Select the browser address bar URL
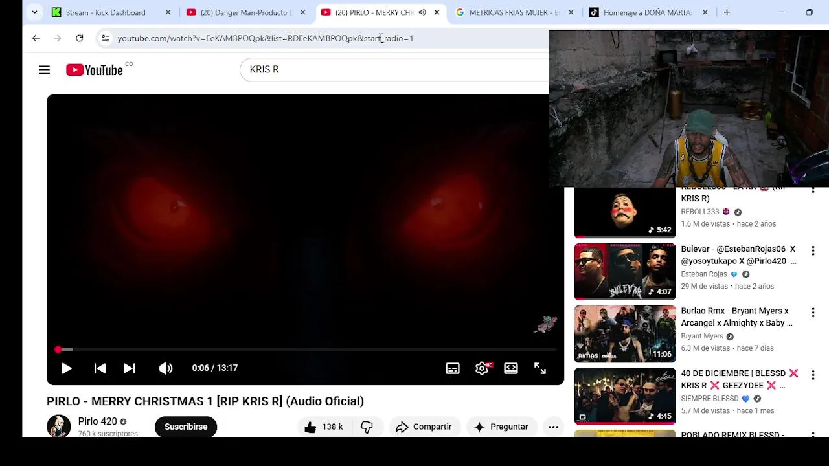This screenshot has width=829, height=466. [266, 38]
